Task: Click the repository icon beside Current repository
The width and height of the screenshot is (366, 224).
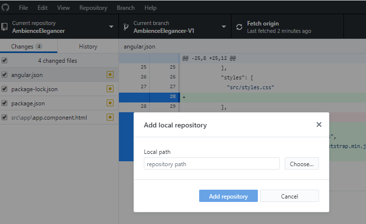Action: pos(4,27)
